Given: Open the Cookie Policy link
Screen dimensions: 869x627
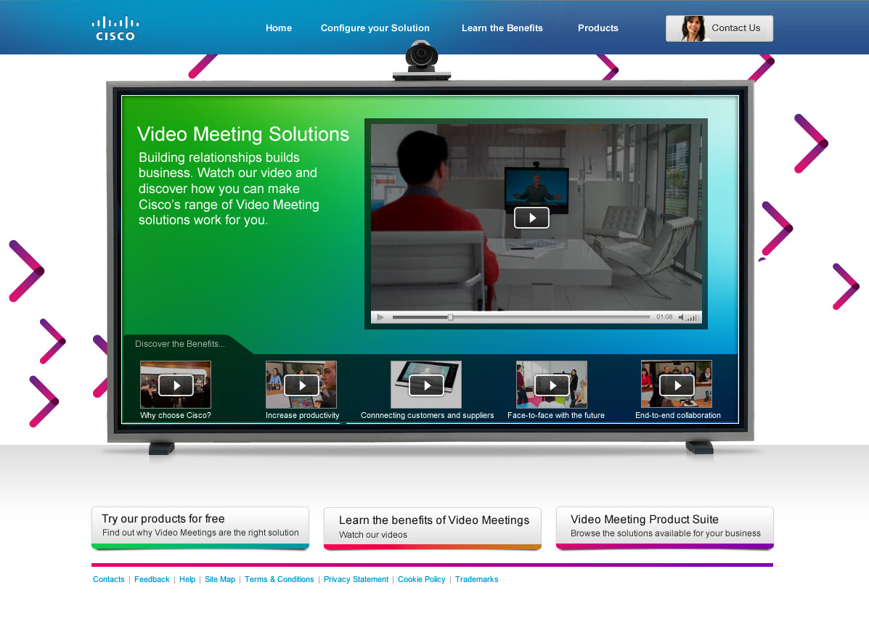Looking at the screenshot, I should pyautogui.click(x=422, y=579).
